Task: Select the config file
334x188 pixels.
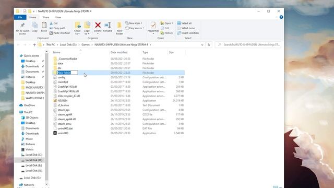Action: pyautogui.click(x=62, y=78)
